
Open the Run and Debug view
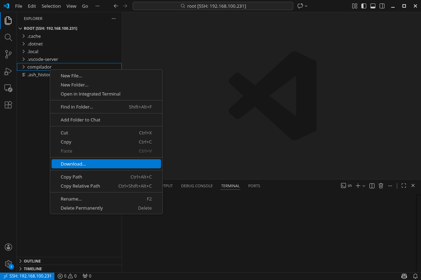click(x=8, y=71)
